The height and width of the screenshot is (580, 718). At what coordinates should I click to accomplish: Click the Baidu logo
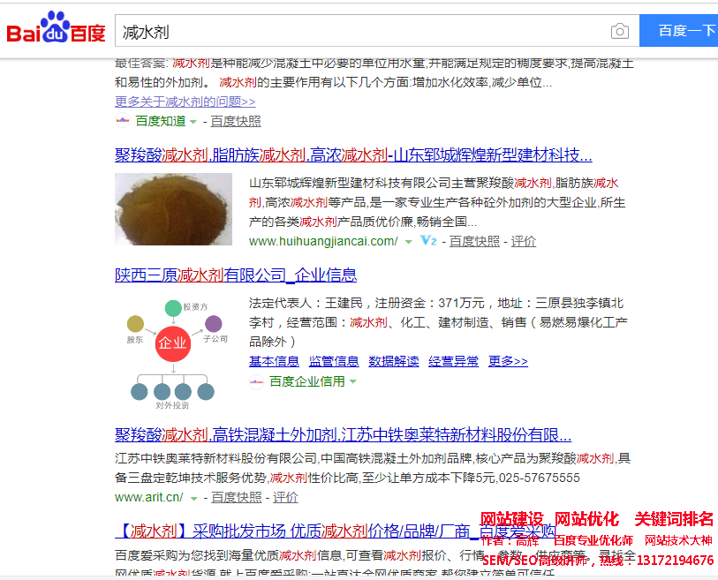pos(57,31)
